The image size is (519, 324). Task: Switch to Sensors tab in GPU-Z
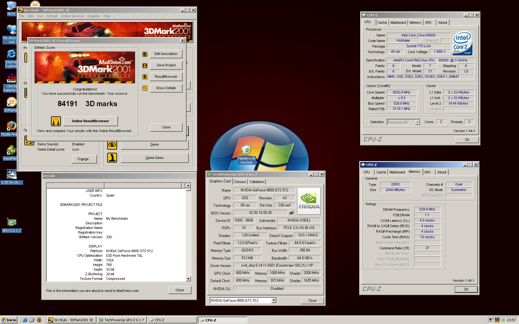pos(240,182)
